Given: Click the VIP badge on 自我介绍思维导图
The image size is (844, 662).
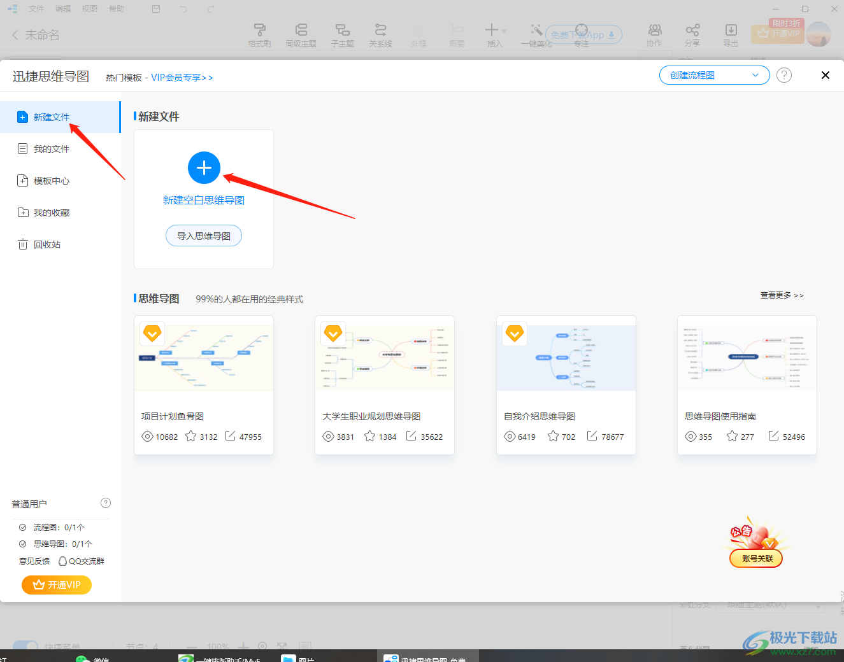Looking at the screenshot, I should tap(515, 333).
